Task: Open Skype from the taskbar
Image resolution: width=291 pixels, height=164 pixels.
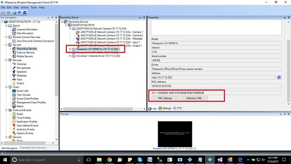Action: 140,160
